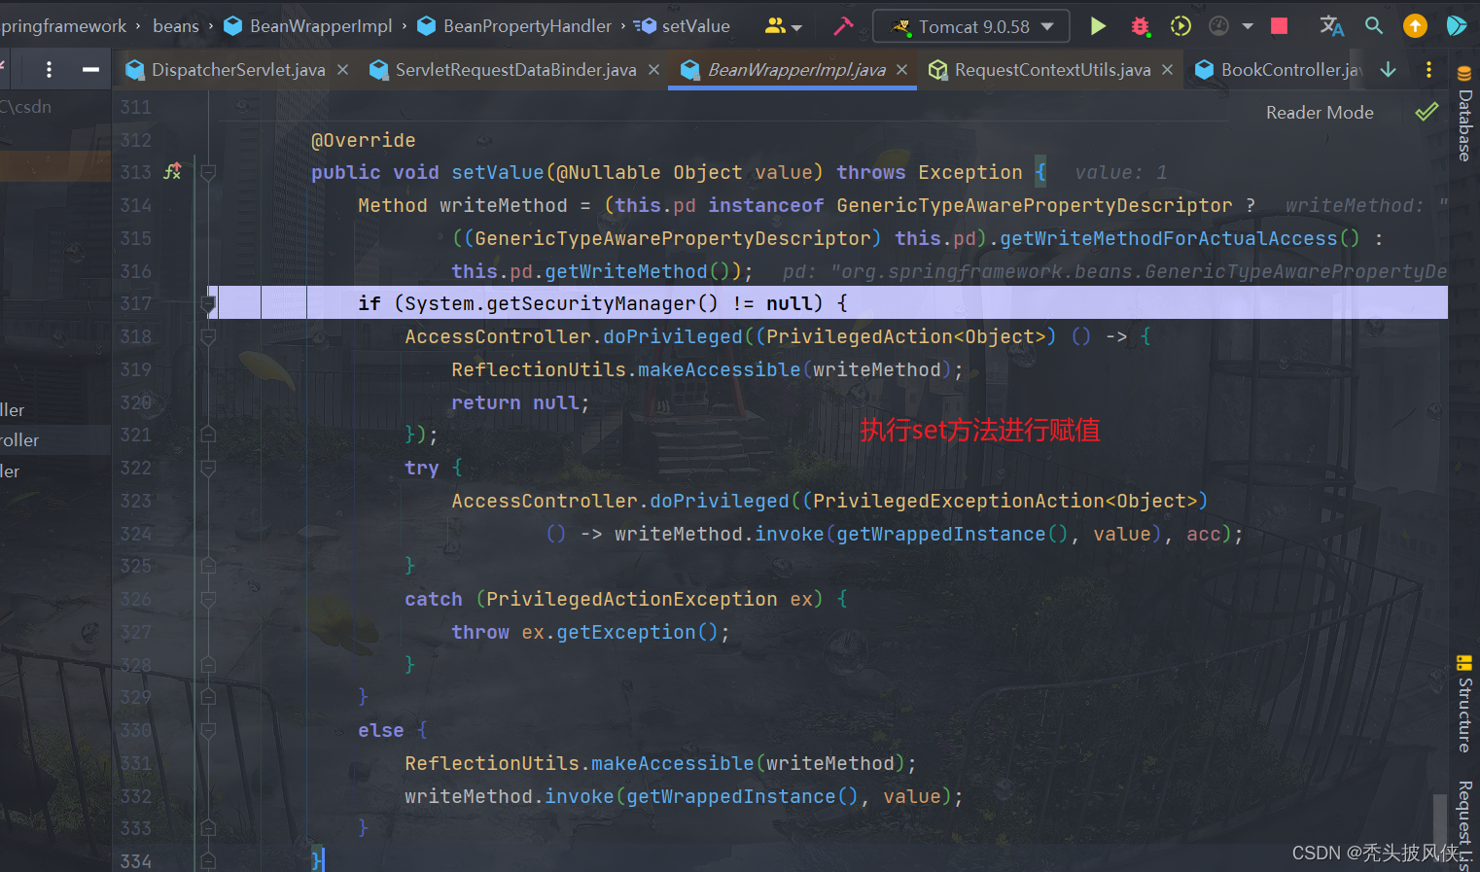Open the Structure tool window
This screenshot has width=1480, height=872.
(x=1464, y=704)
